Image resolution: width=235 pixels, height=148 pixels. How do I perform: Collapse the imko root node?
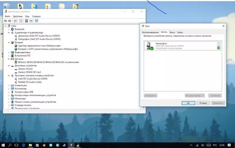pos(5,26)
